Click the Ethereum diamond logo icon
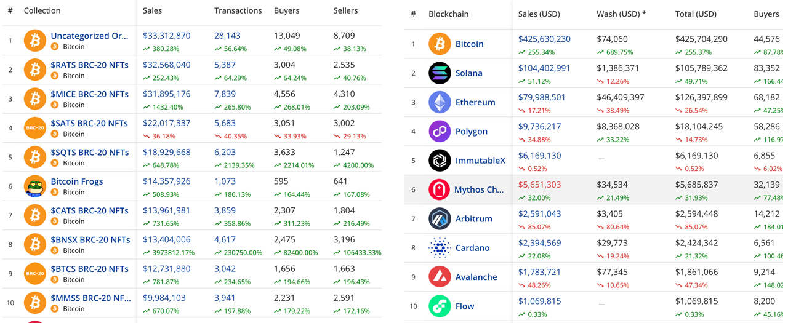Image resolution: width=788 pixels, height=323 pixels. (440, 102)
